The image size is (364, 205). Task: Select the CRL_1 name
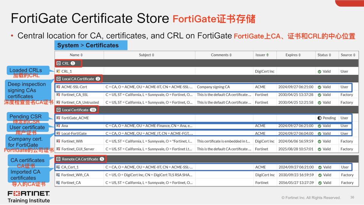pos(67,71)
